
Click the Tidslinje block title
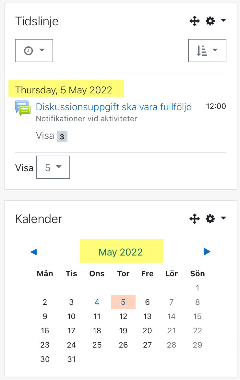[x=37, y=21]
